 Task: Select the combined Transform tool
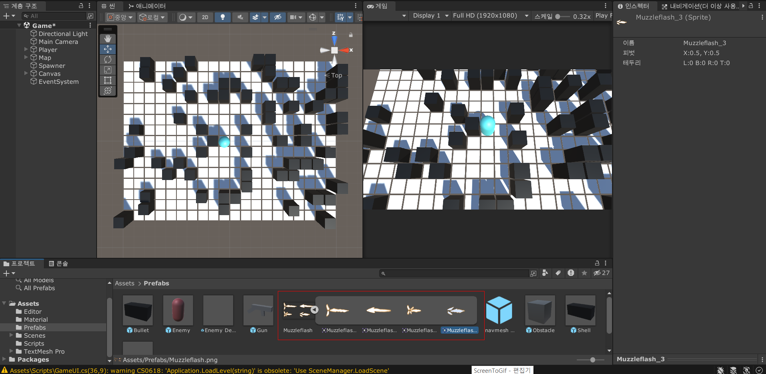[x=108, y=91]
